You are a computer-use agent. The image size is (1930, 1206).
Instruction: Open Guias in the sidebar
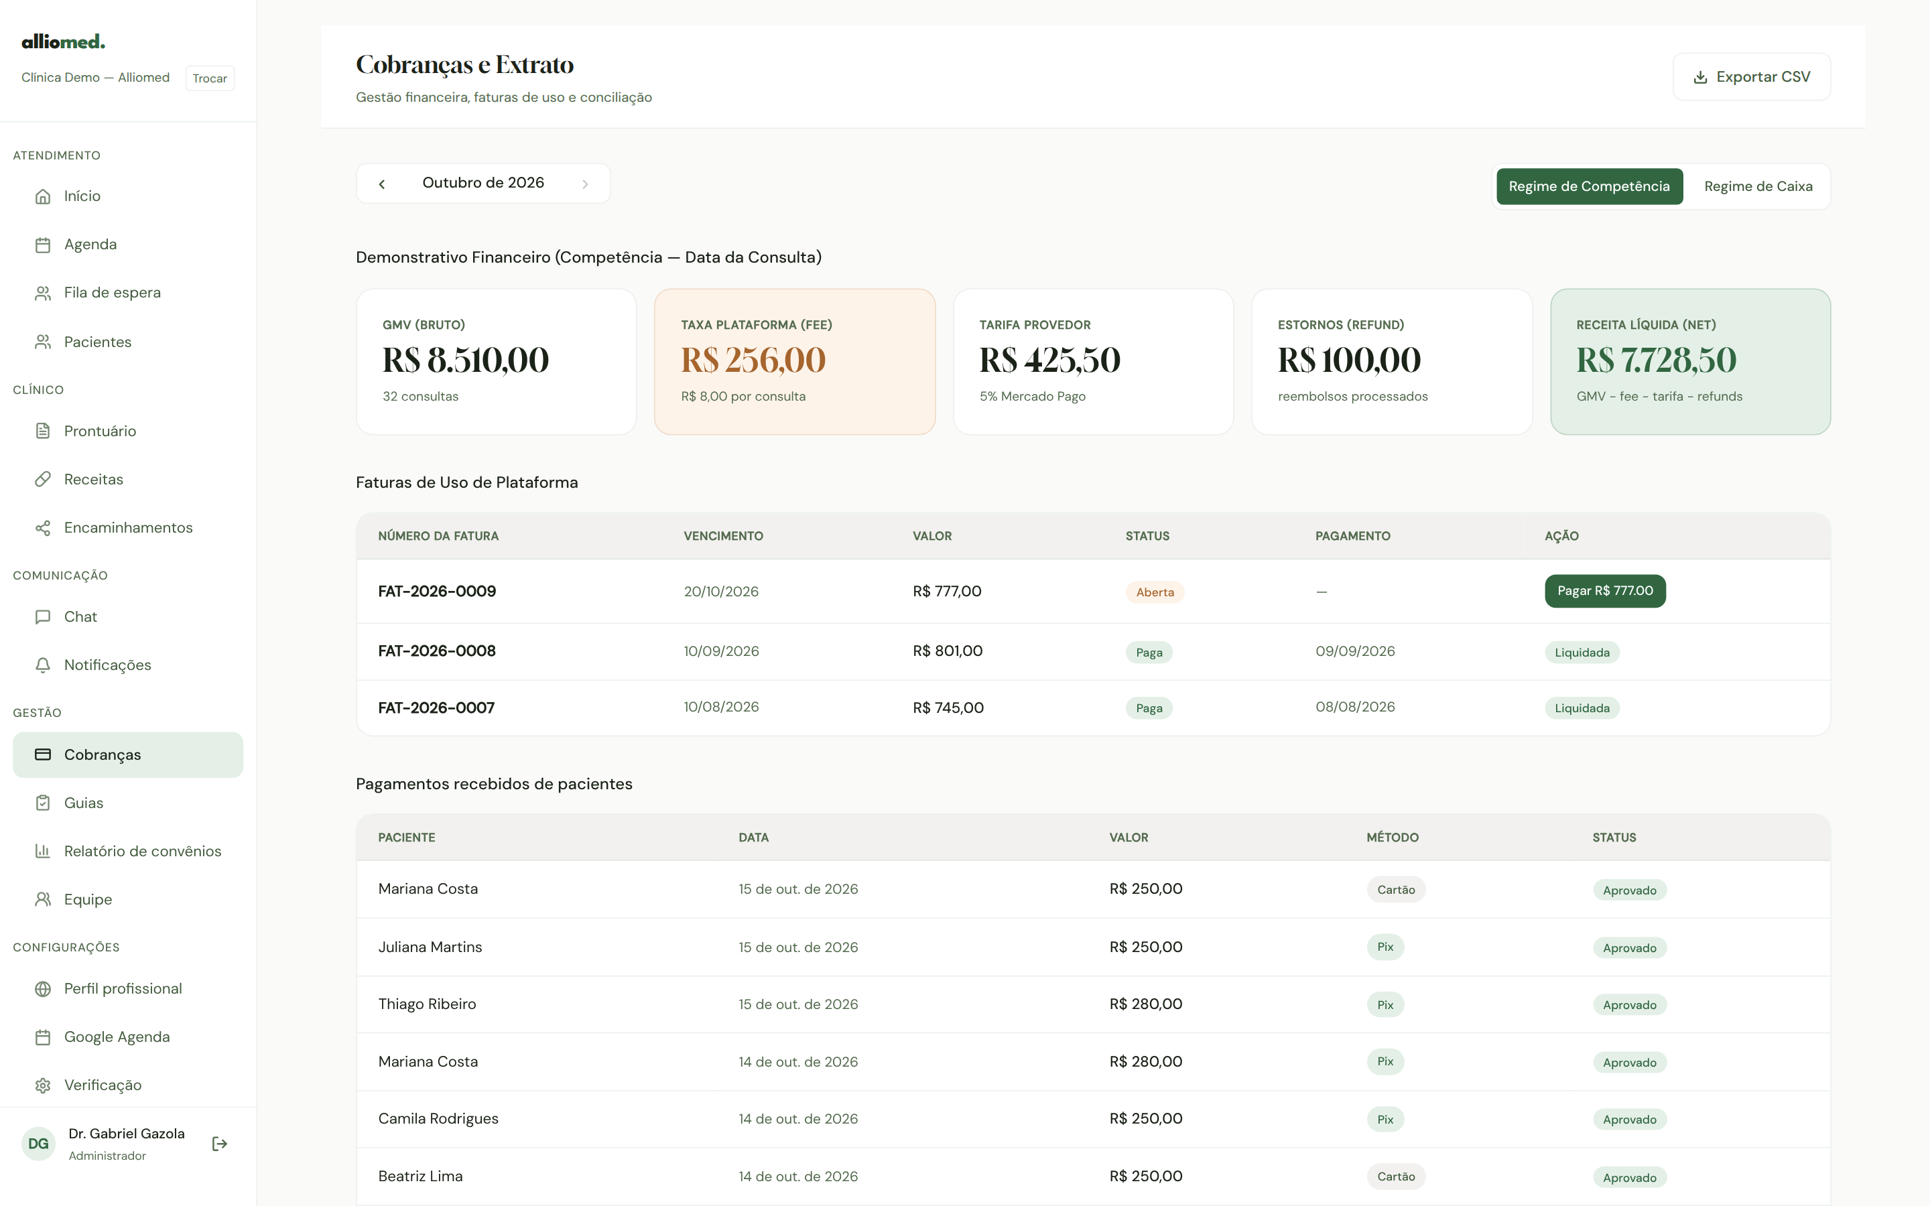coord(127,803)
